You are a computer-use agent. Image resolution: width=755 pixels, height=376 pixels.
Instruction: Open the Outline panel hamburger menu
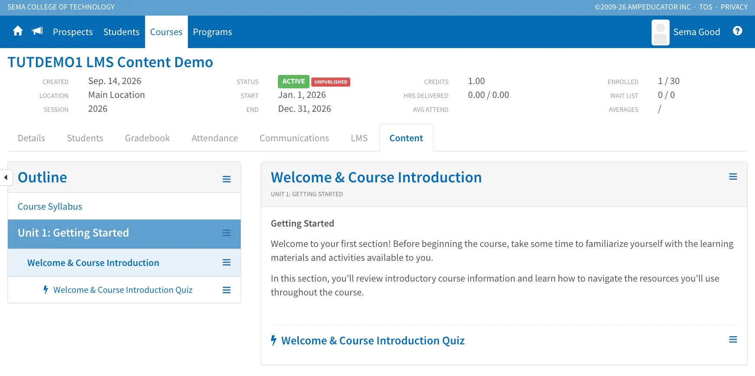click(226, 179)
